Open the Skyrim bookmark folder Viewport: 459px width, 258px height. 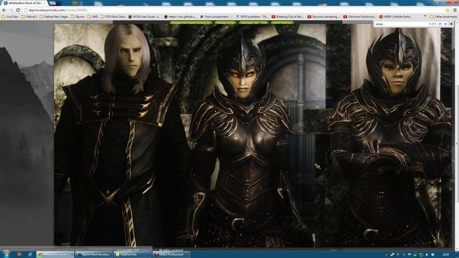click(x=77, y=16)
